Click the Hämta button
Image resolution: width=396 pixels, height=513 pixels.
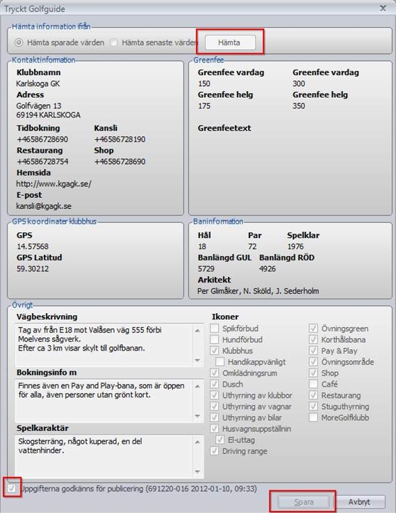click(x=230, y=42)
